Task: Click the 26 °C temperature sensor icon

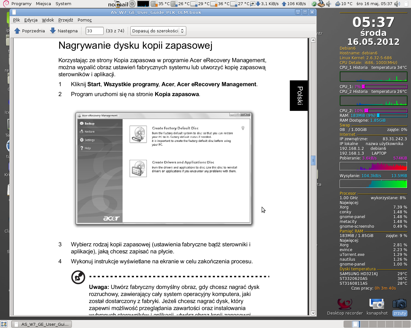Action: (174, 4)
